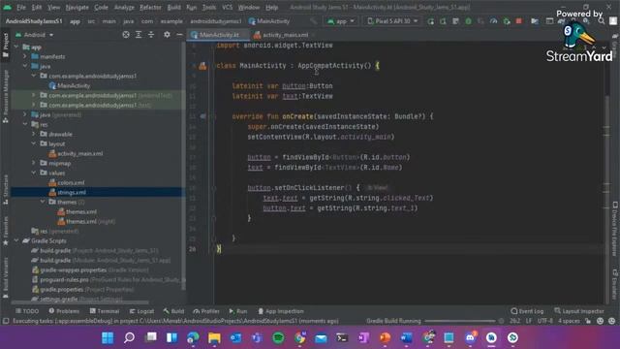This screenshot has height=349, width=620.
Task: Click the UTF-8 encoding in status bar
Action: (544, 321)
